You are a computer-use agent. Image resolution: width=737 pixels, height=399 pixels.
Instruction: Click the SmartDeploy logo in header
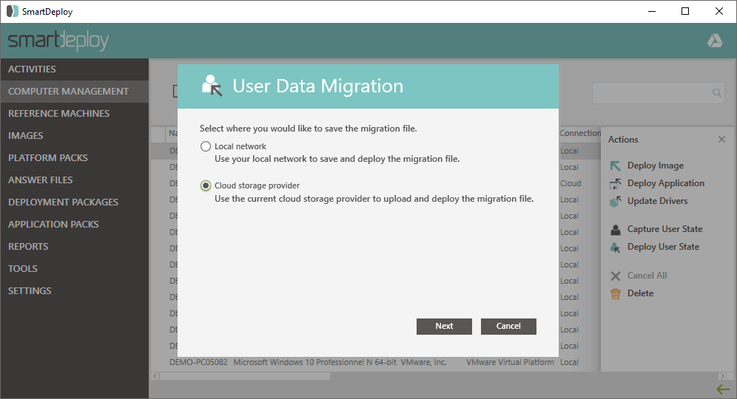click(x=59, y=41)
